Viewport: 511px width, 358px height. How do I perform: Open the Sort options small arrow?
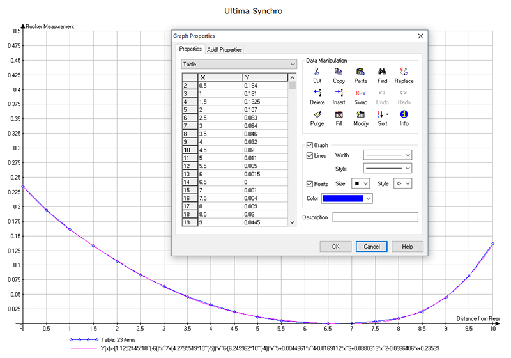(387, 114)
